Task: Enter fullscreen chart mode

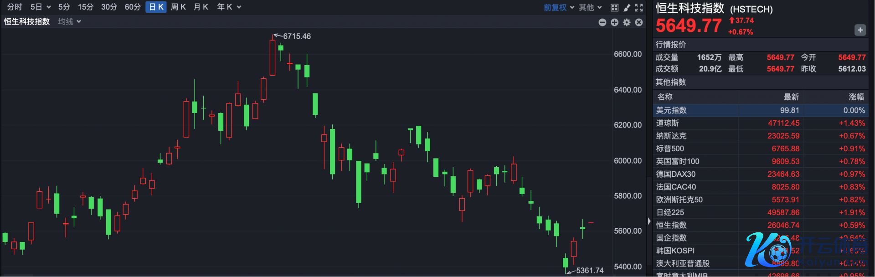Action: (x=639, y=7)
